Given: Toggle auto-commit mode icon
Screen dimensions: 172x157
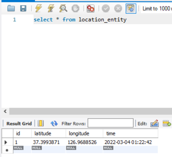Looking at the screenshot, I should [131, 8].
